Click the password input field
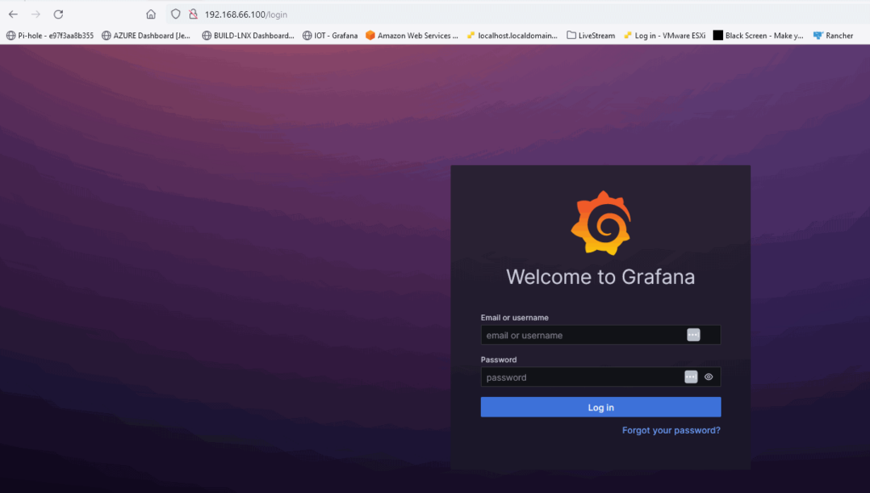Image resolution: width=870 pixels, height=493 pixels. [601, 377]
